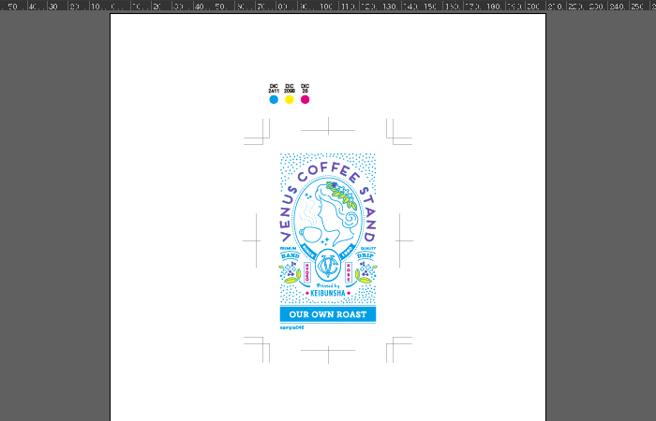This screenshot has height=421, width=656.
Task: Click the 1990 ribbon banner on the right
Action: coord(347,252)
